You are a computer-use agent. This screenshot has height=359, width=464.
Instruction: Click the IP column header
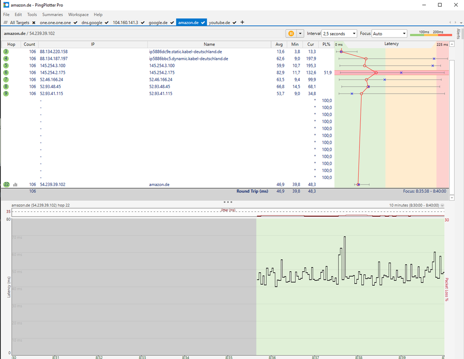pyautogui.click(x=92, y=45)
